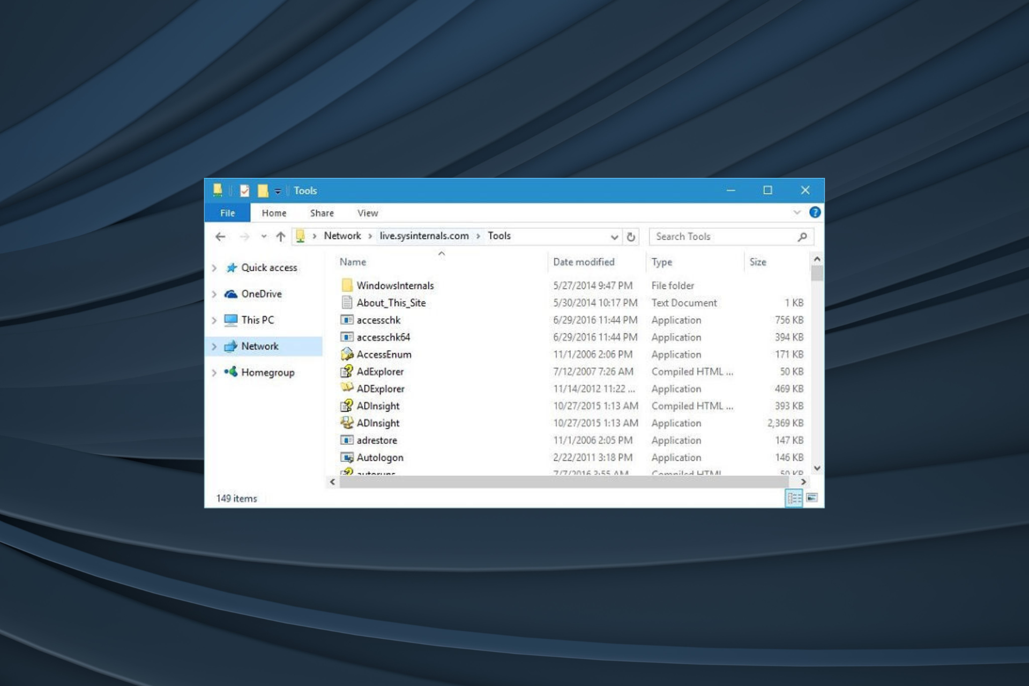This screenshot has height=686, width=1029.
Task: Select the adrestore application icon
Action: [x=347, y=440]
